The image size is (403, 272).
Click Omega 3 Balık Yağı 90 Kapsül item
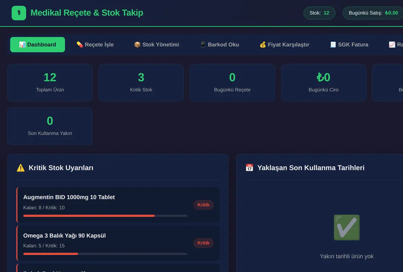[118, 243]
